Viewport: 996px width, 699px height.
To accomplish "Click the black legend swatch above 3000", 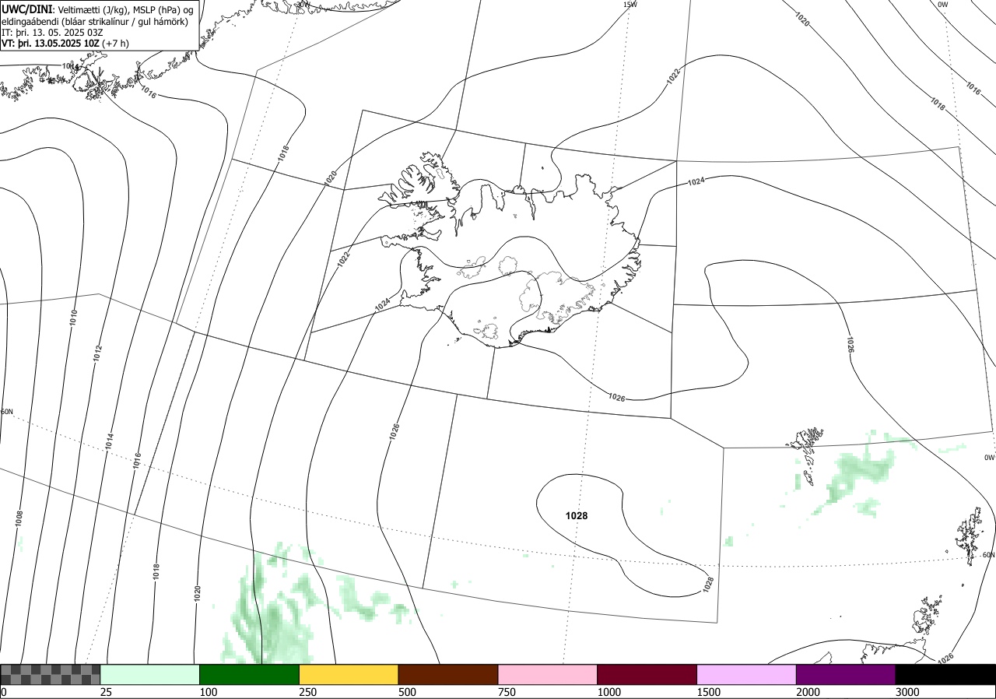I will 945,674.
